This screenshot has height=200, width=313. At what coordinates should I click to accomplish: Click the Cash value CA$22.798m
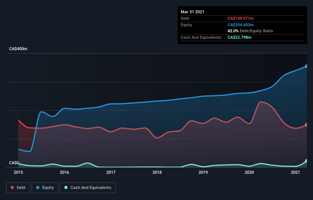pos(239,37)
